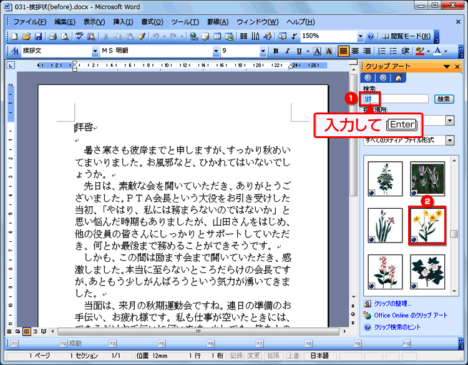This screenshot has width=468, height=365.
Task: Open the tables and borders tool
Action: coord(206,36)
